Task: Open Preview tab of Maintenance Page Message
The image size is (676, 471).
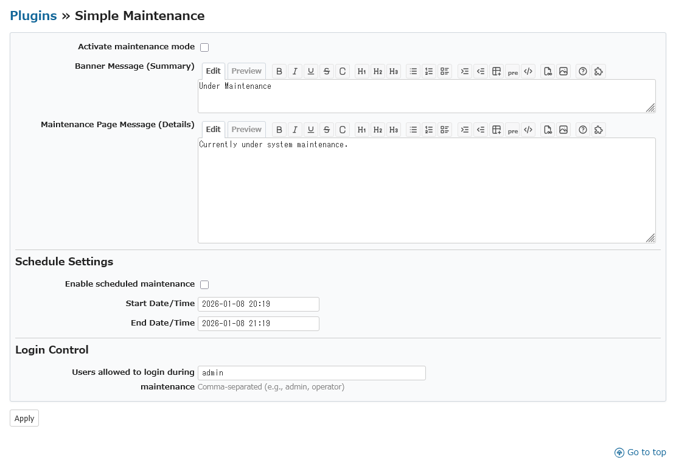Action: point(246,130)
